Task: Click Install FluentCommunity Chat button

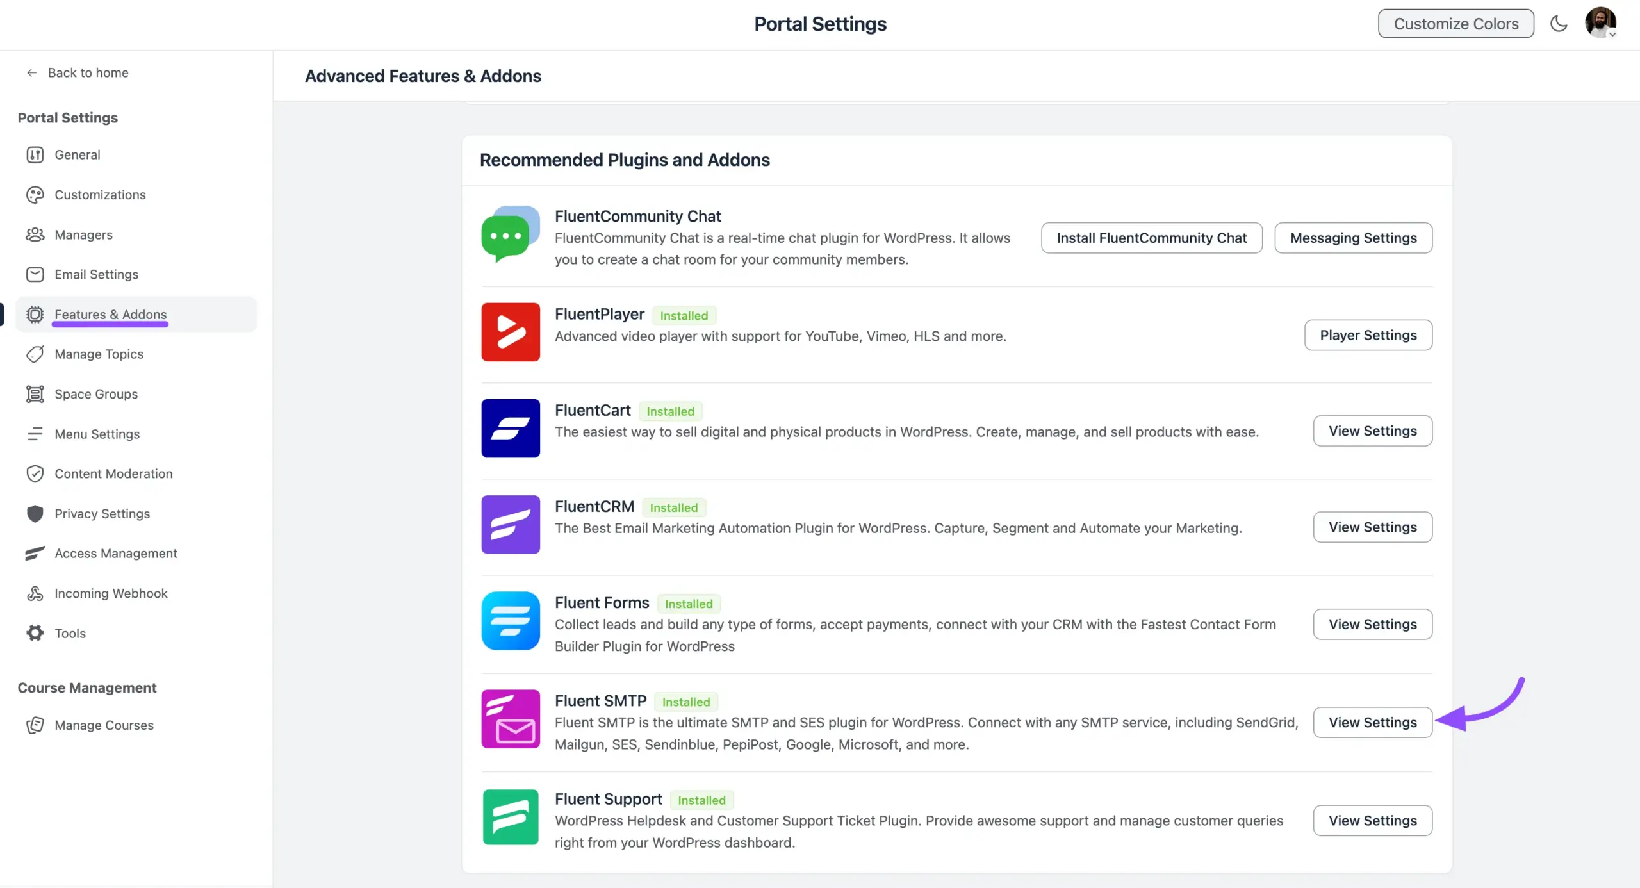Action: click(1151, 238)
